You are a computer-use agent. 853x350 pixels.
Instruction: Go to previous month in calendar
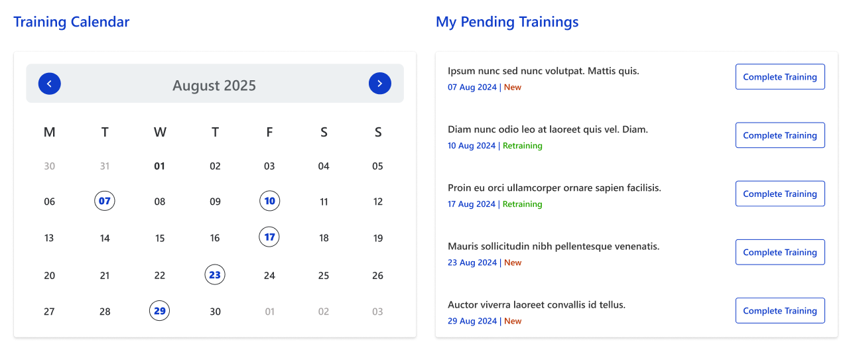click(x=50, y=84)
